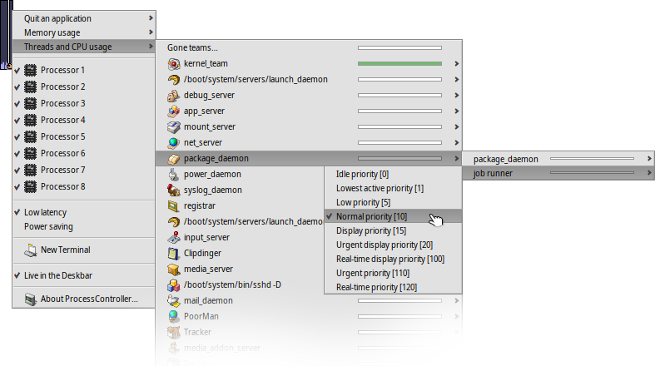The width and height of the screenshot is (655, 366).
Task: Click the net_server globe icon
Action: coord(173,143)
